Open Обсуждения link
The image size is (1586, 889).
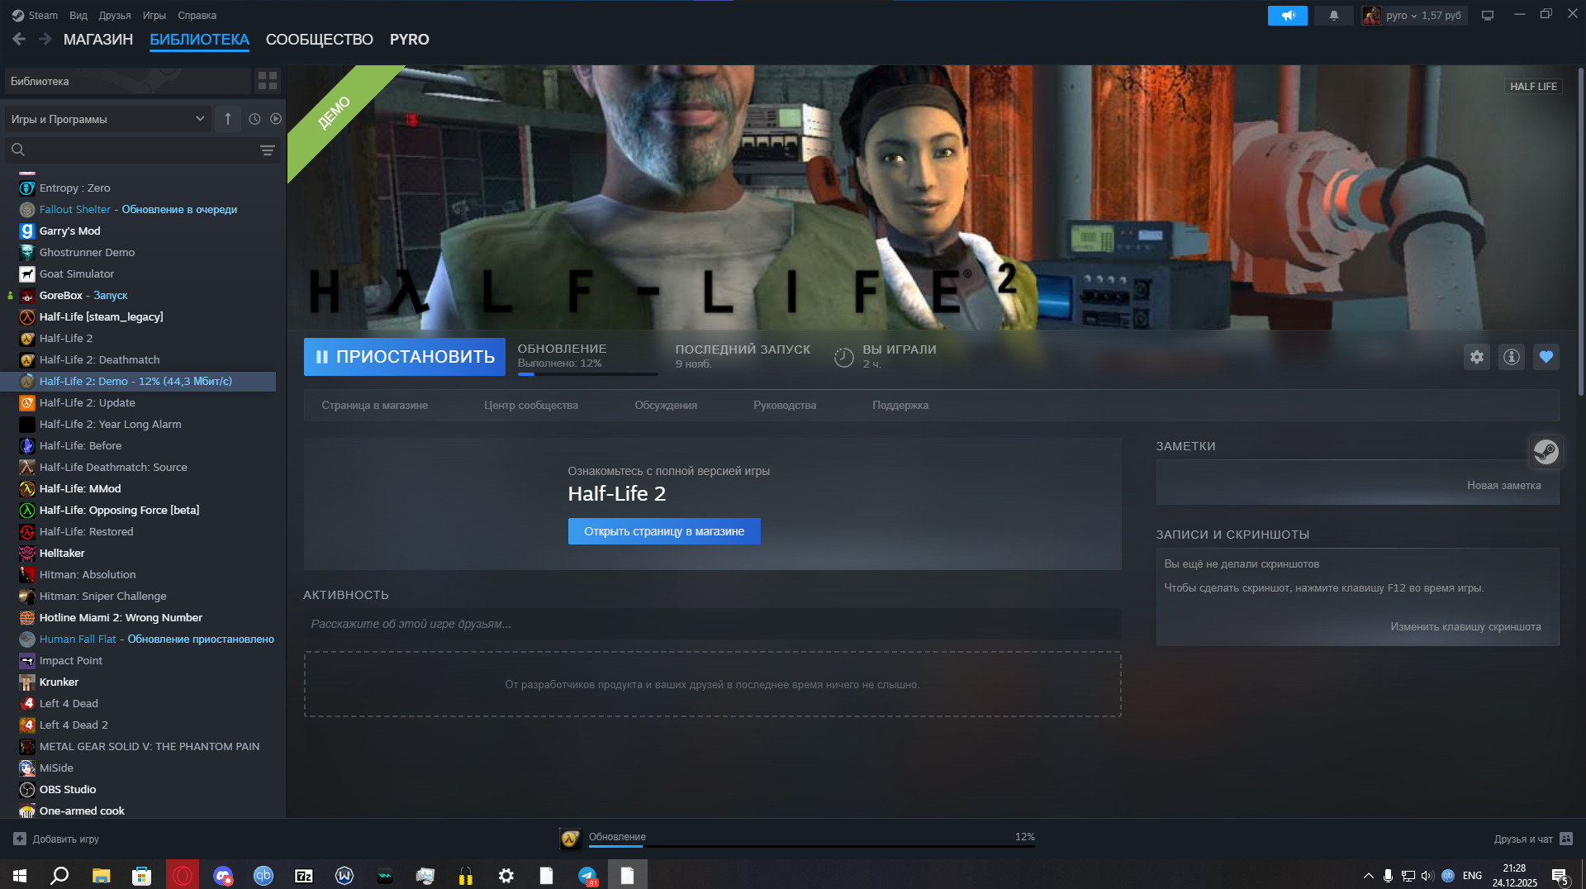[x=666, y=406]
